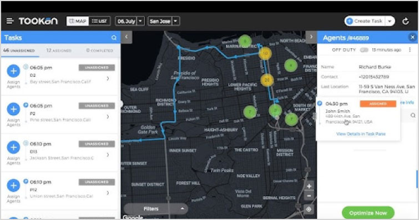This screenshot has height=220, width=419.
Task: Click the yellow cluster marker 10
Action: pyautogui.click(x=265, y=53)
